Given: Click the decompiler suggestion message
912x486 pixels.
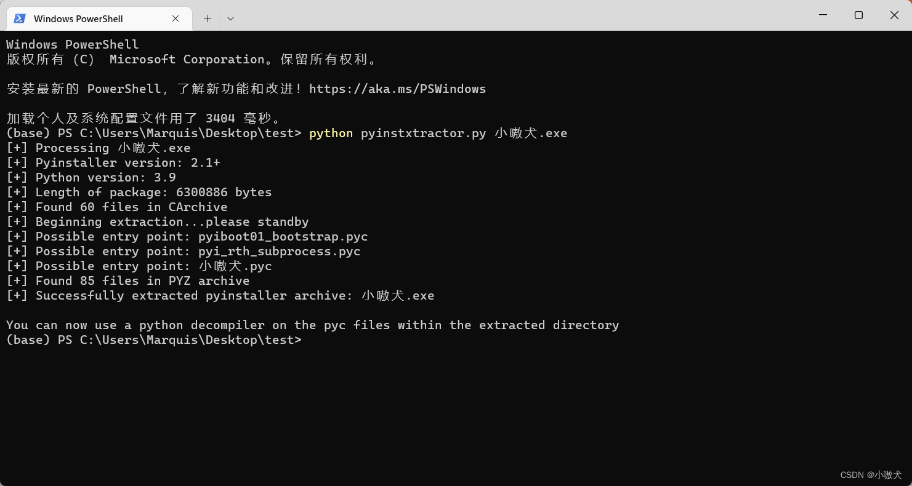Looking at the screenshot, I should [312, 325].
